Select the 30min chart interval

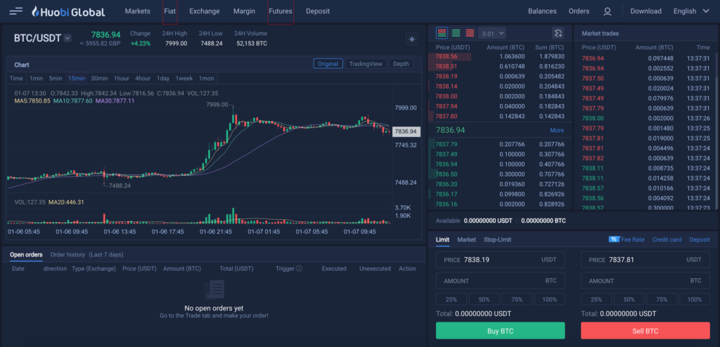tap(99, 78)
